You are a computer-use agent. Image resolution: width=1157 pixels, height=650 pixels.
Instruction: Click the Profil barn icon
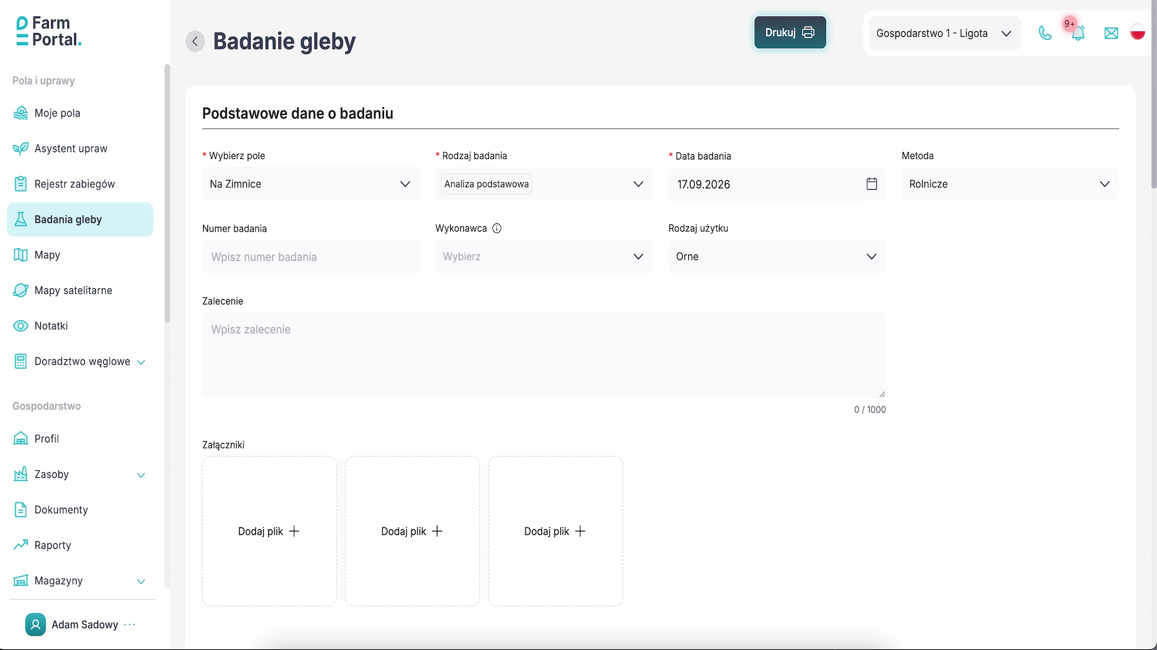[x=20, y=439]
